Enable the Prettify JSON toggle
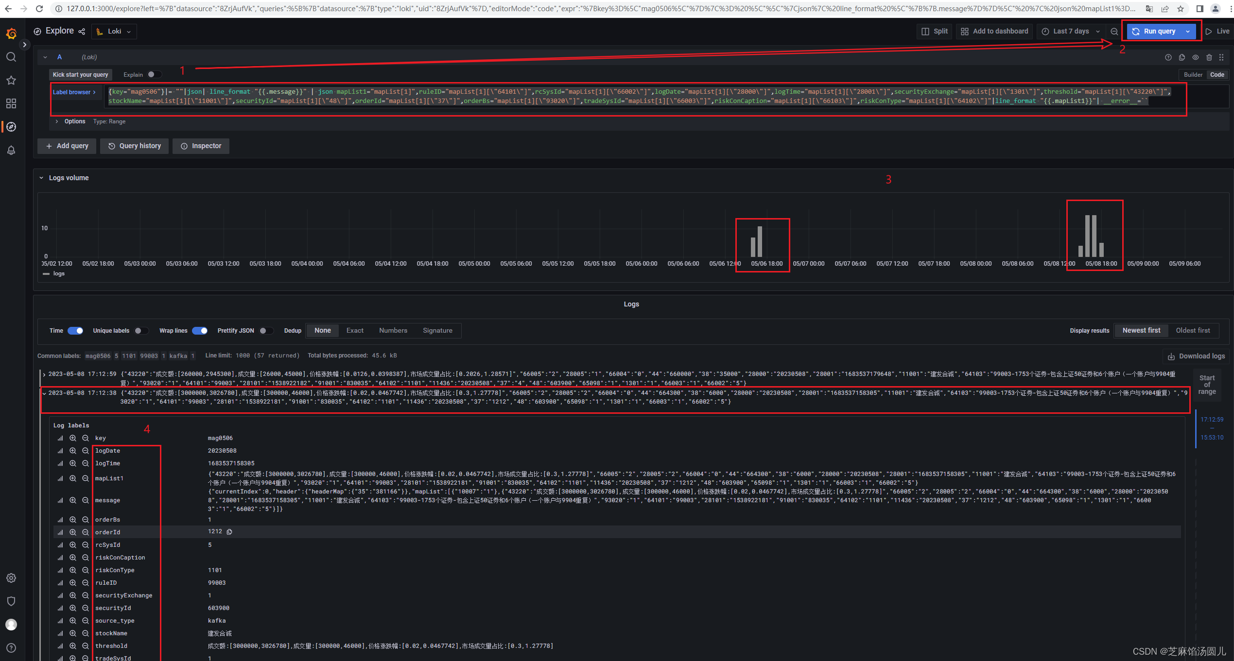The height and width of the screenshot is (661, 1234). (x=265, y=331)
